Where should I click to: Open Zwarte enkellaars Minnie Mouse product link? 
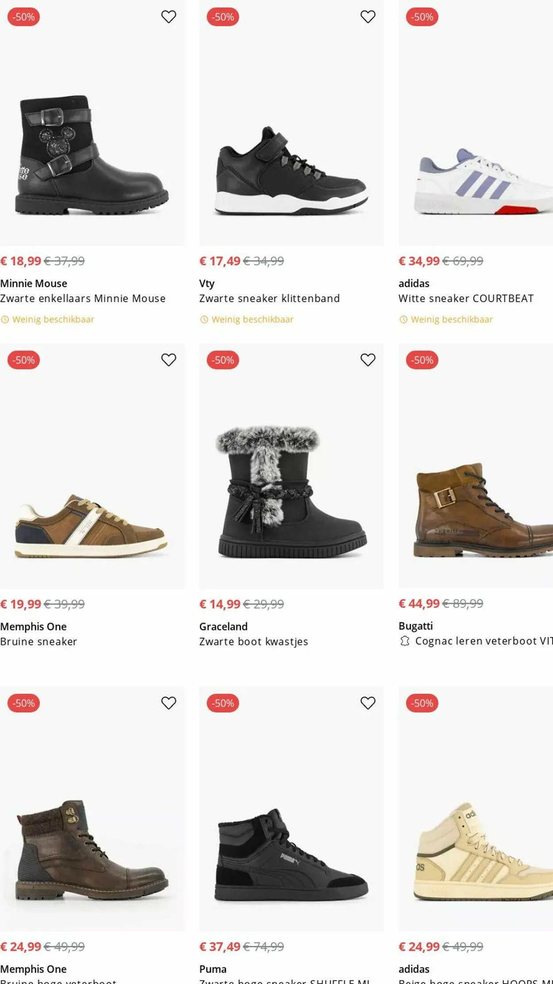coord(83,298)
